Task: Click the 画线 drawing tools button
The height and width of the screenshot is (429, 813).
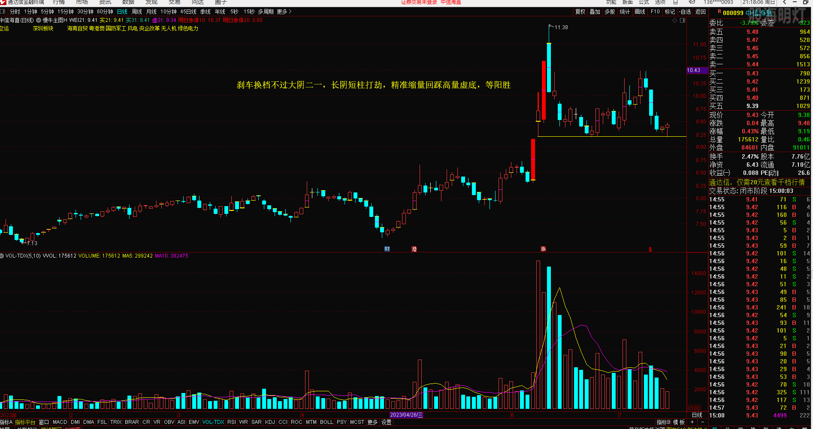Action: click(640, 12)
